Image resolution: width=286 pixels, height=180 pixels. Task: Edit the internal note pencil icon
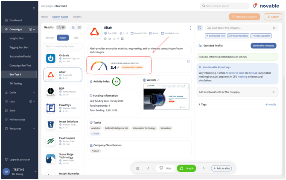[274, 92]
